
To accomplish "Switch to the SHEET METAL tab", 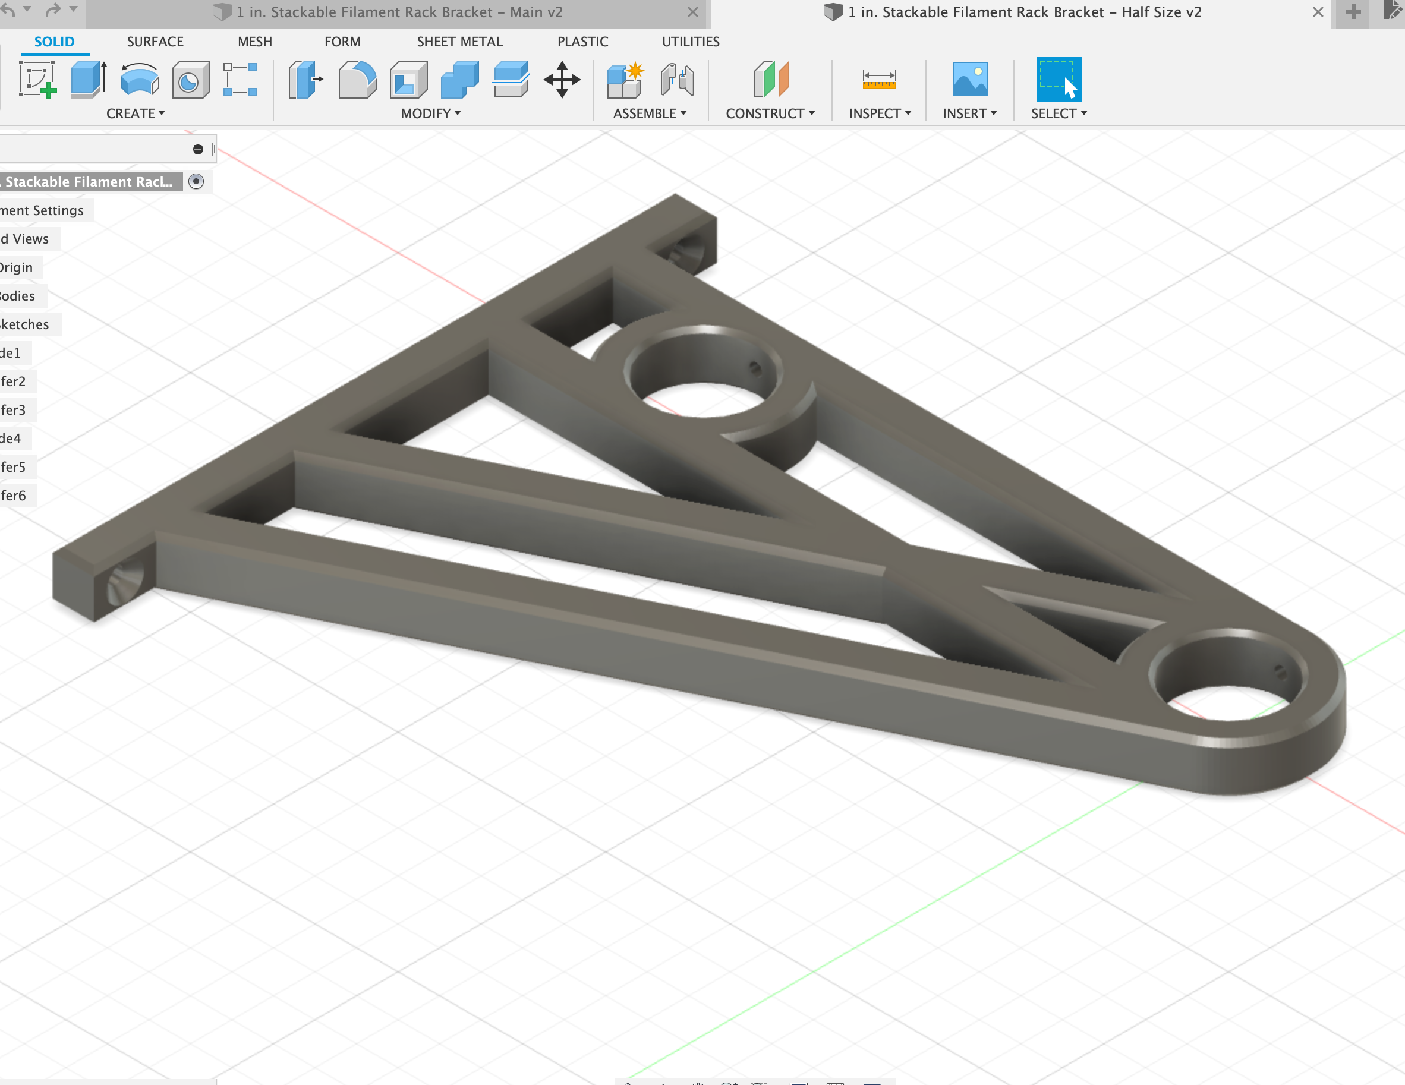I will coord(460,42).
